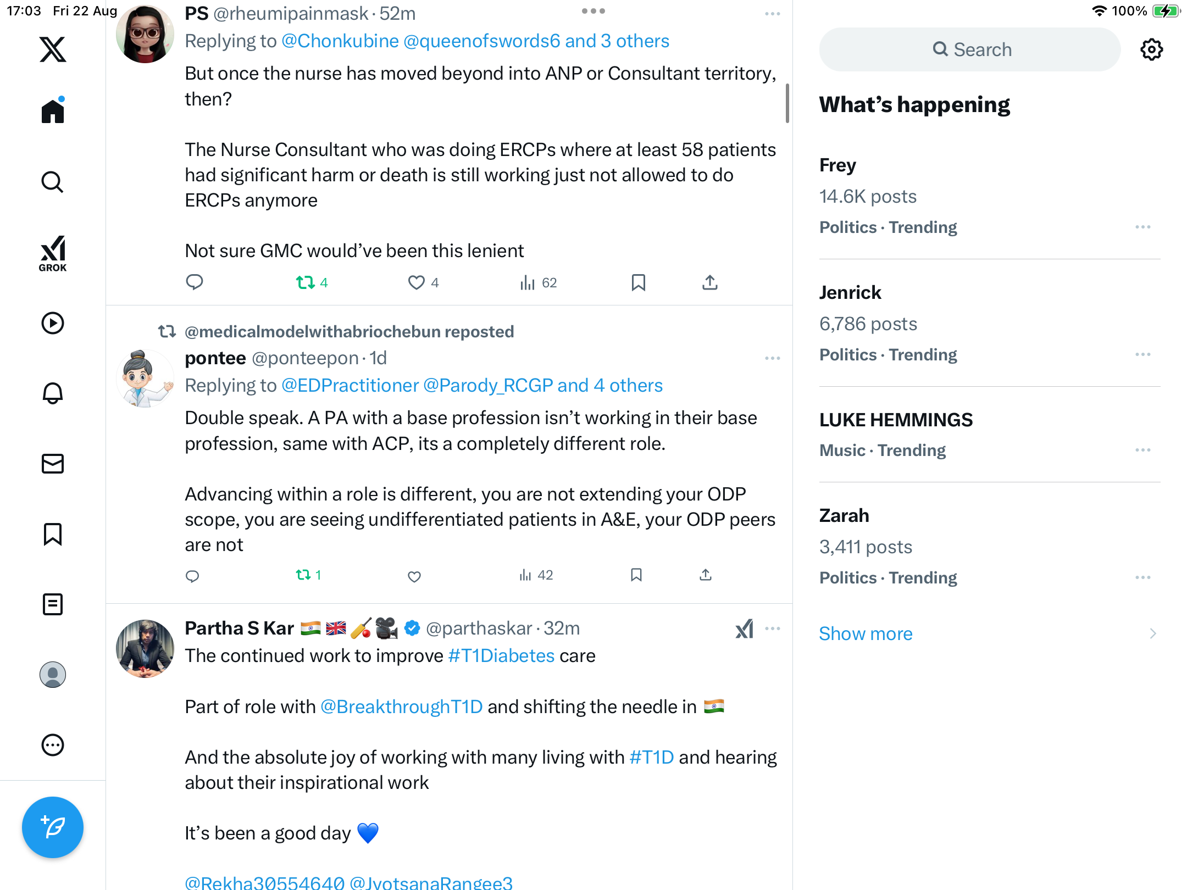Share the PS post about ERCPs

coord(709,282)
